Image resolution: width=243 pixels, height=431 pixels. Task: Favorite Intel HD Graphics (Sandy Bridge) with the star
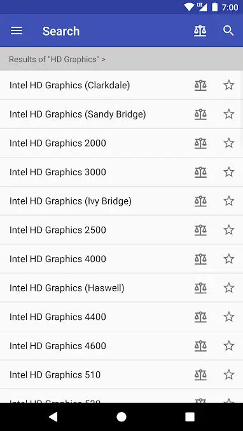click(228, 114)
